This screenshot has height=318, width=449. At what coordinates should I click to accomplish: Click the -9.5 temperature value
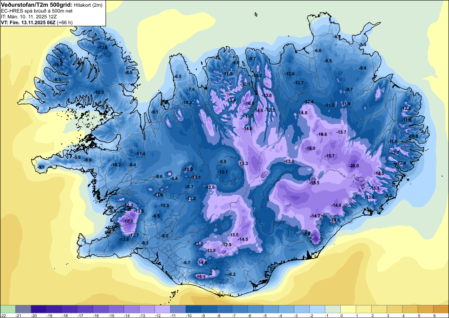[156, 216]
